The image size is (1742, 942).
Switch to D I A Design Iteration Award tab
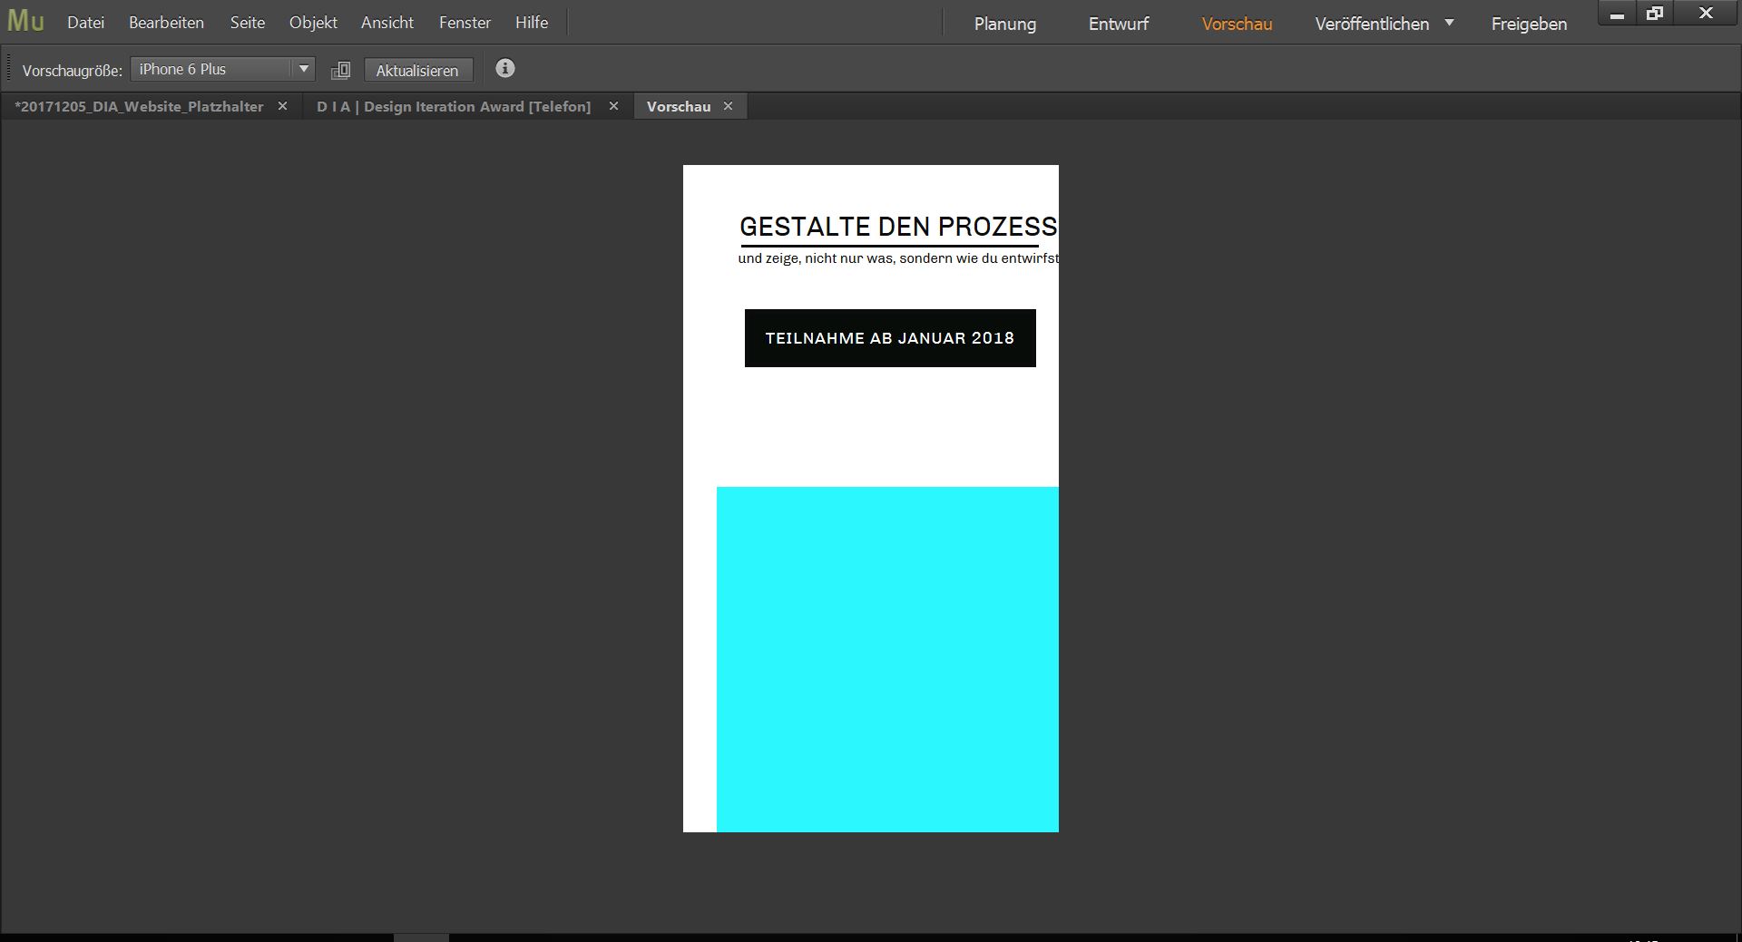tap(454, 106)
